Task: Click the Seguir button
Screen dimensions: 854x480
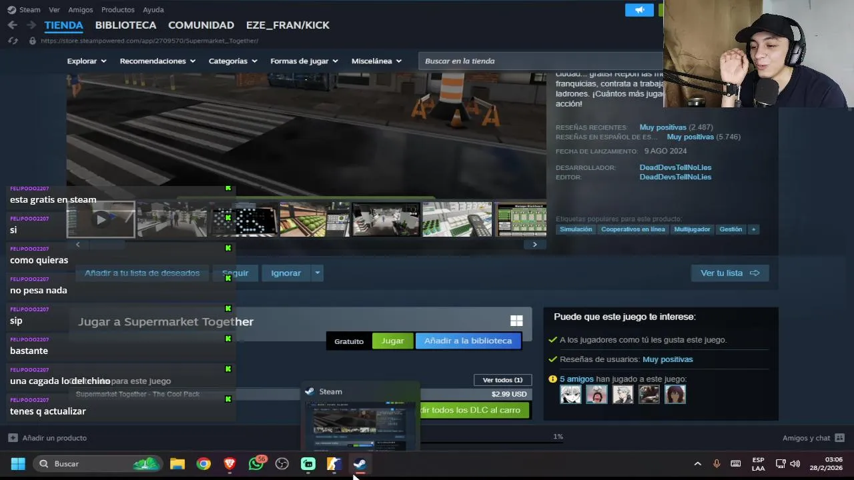Action: 235,273
